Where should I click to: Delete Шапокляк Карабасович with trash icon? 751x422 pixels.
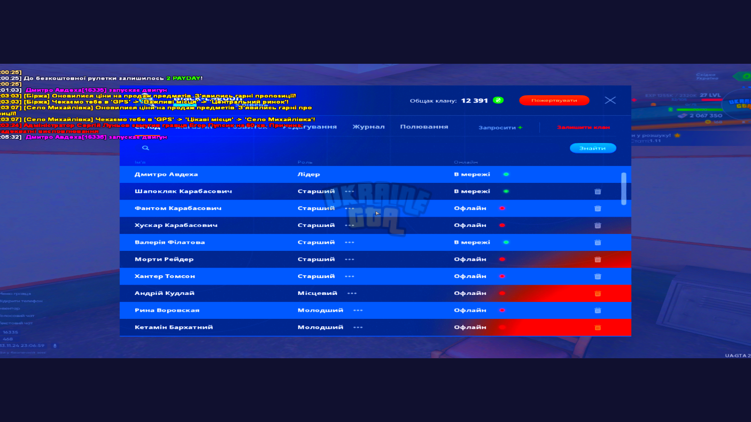pyautogui.click(x=598, y=191)
